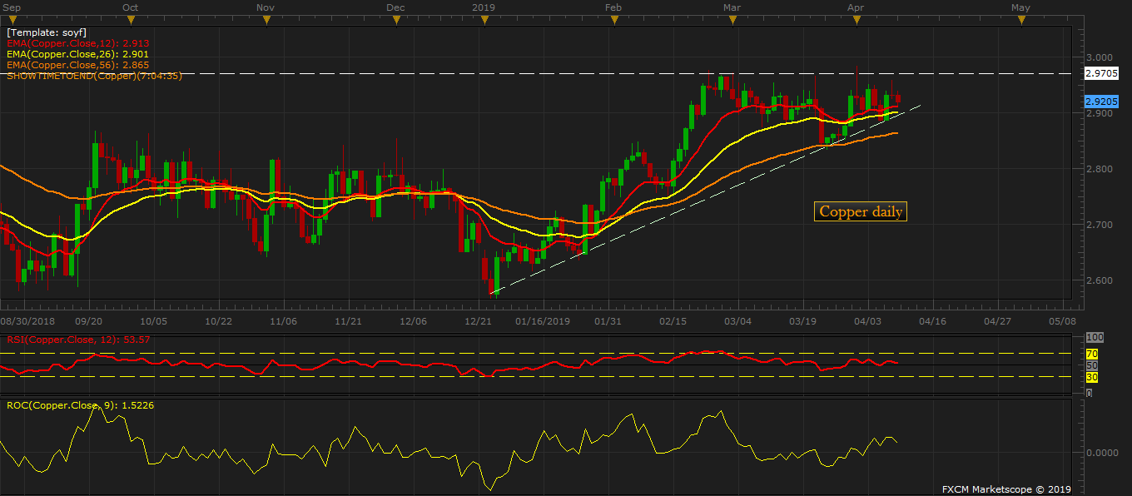Select the Apr month marker triangle
This screenshot has height=496, width=1132.
[x=855, y=19]
